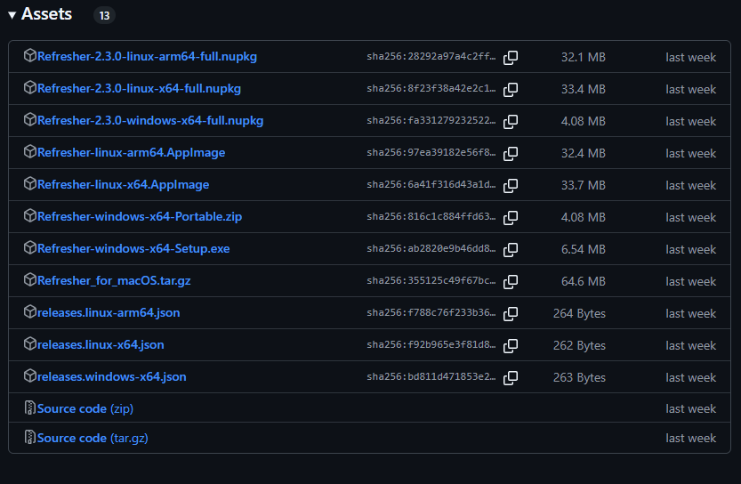This screenshot has height=484, width=741.
Task: Select hash text sha256:28292a97a4c2ff…
Action: [431, 56]
